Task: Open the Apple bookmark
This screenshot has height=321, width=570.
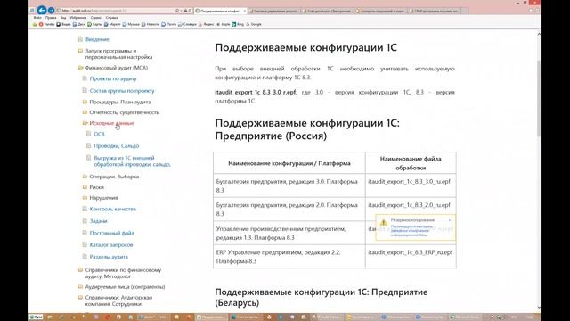Action: click(x=224, y=24)
